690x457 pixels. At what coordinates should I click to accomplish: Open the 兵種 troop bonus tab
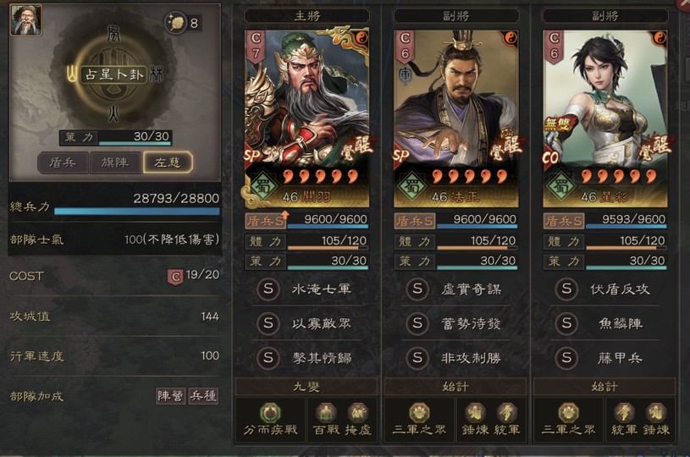point(203,396)
